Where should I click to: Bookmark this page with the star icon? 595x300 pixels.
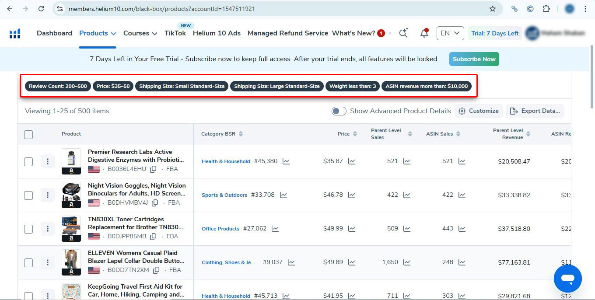tap(493, 9)
